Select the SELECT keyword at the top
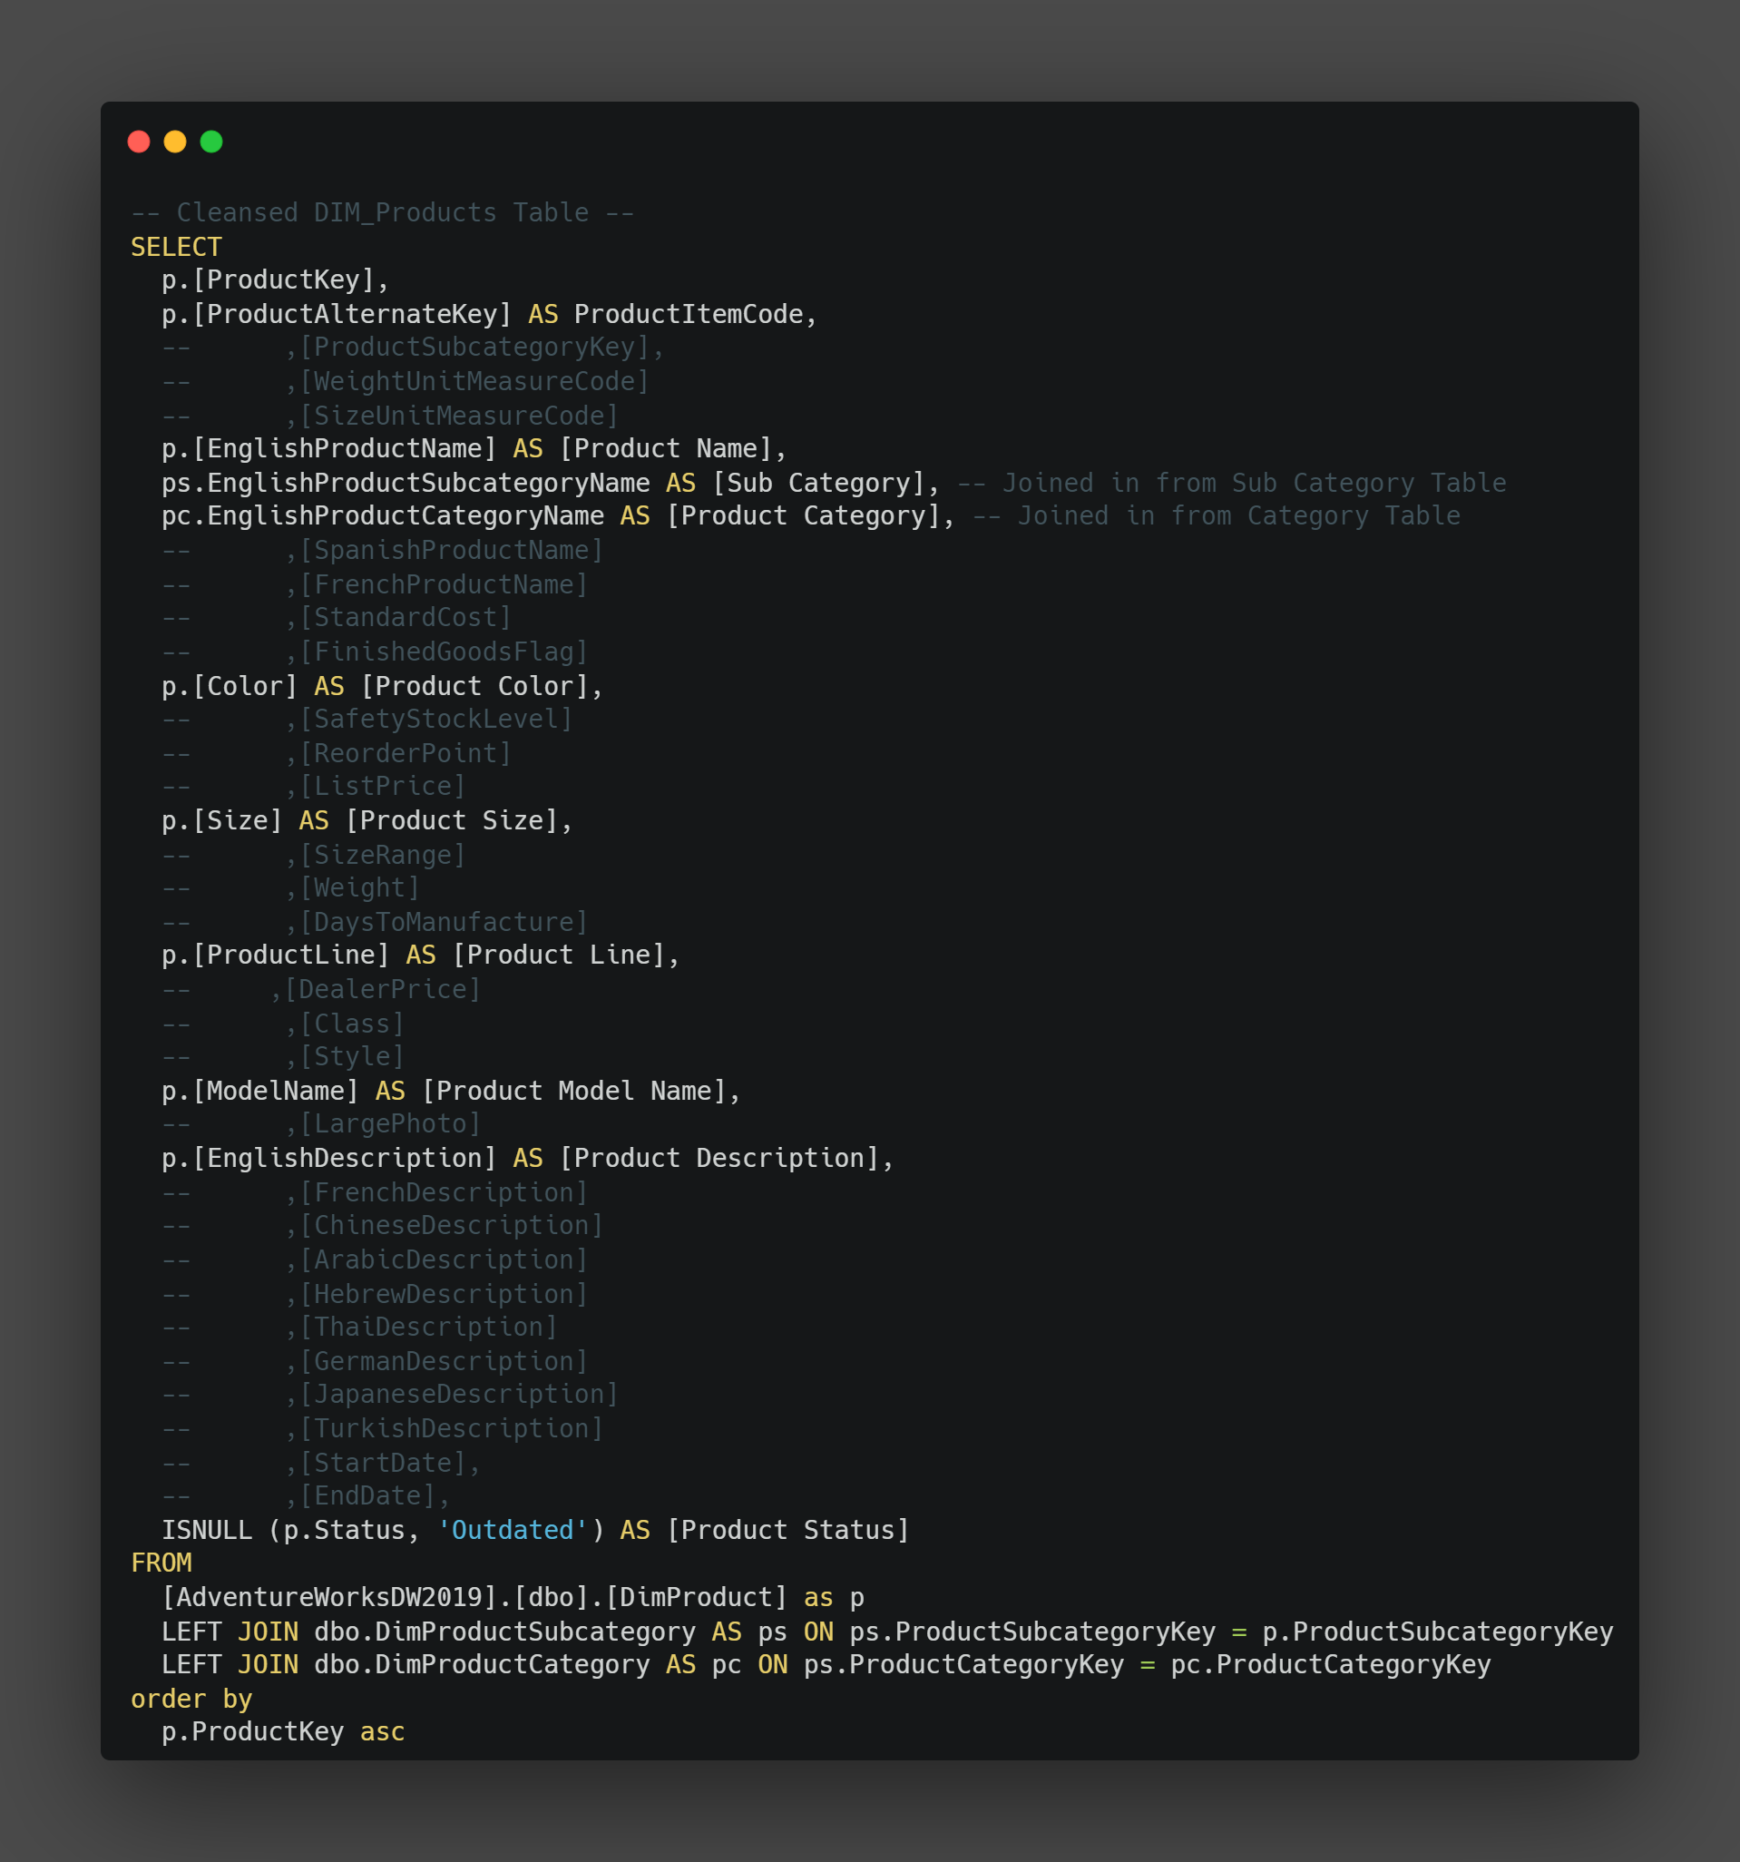The height and width of the screenshot is (1862, 1740). (175, 246)
